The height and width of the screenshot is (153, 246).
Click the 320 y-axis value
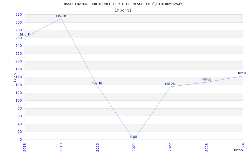[x=18, y=15]
